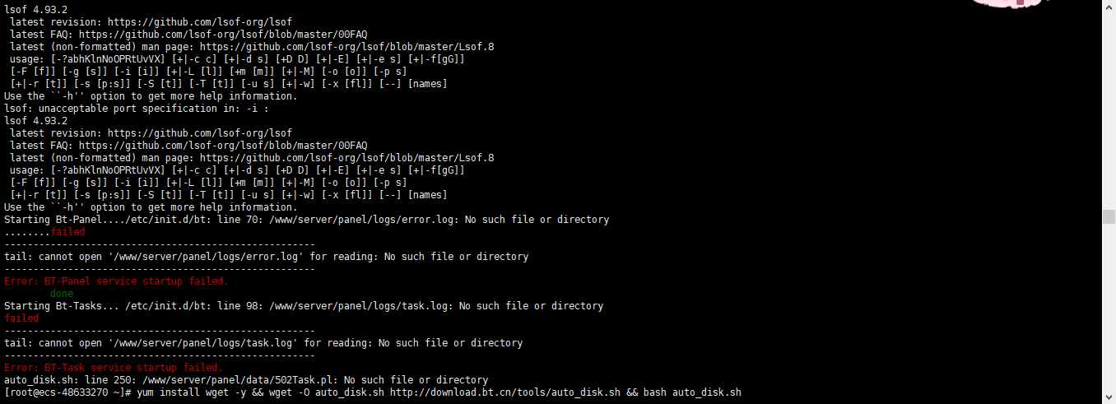Image resolution: width=1116 pixels, height=404 pixels.
Task: Select the green 'done' status text
Action: [x=62, y=294]
